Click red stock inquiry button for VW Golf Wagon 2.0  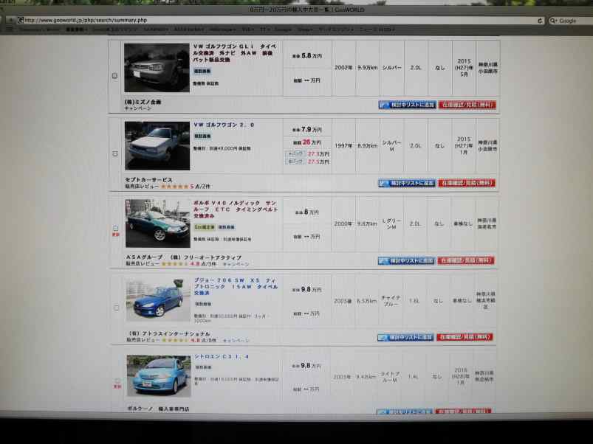466,183
